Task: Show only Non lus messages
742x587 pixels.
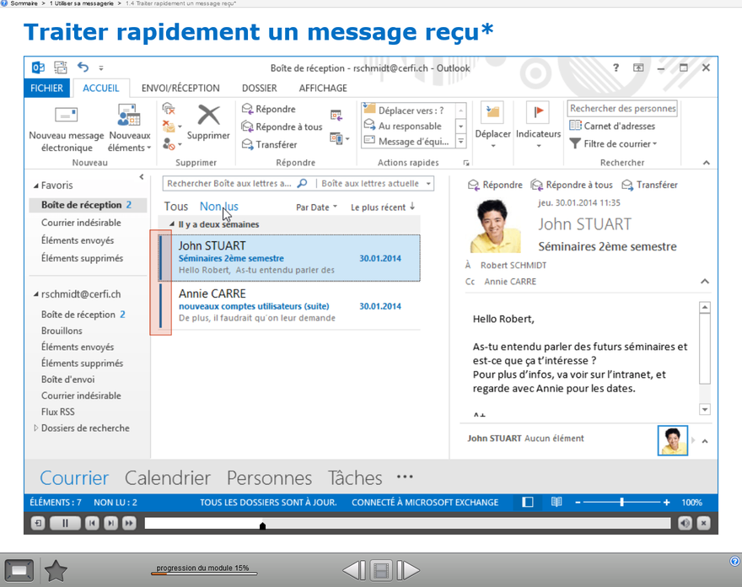Action: (219, 207)
